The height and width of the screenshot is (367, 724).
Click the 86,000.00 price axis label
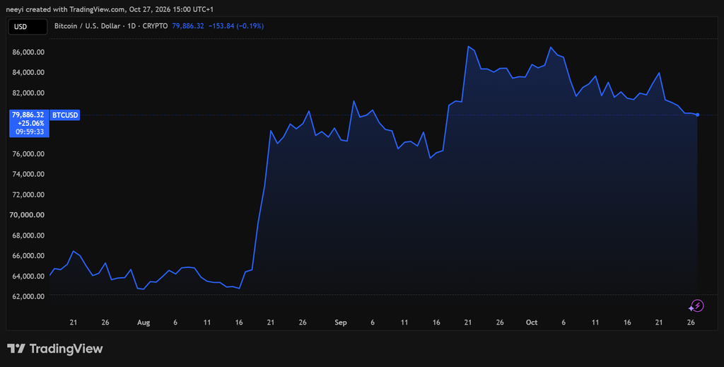28,52
